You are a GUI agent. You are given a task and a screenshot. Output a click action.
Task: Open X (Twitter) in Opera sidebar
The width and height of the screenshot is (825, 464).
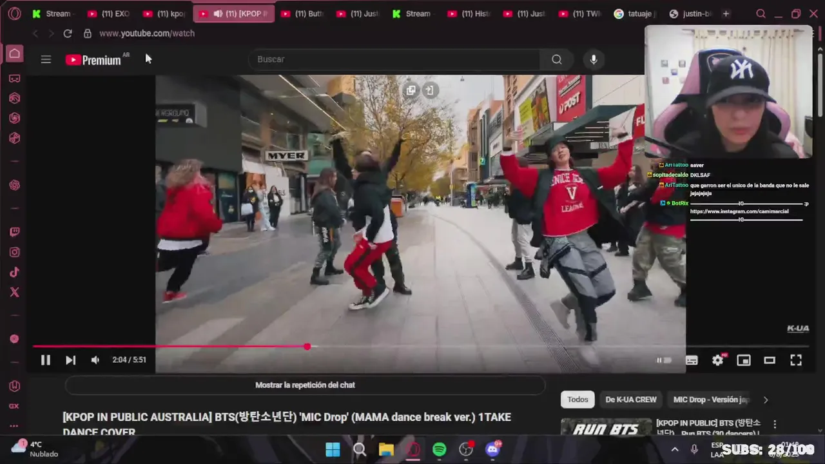(14, 293)
